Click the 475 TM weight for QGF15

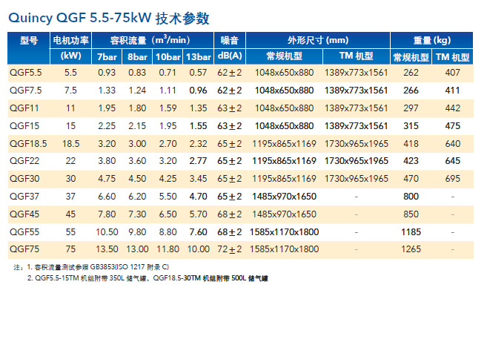click(x=452, y=125)
